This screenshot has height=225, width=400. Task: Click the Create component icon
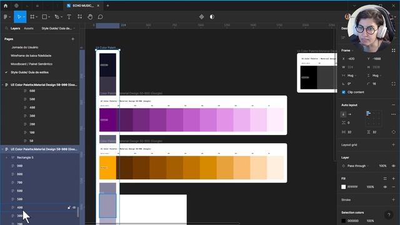click(x=201, y=17)
